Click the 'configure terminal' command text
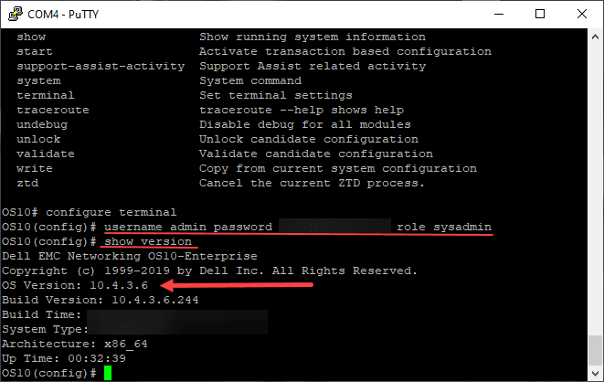The image size is (604, 382). pyautogui.click(x=96, y=212)
